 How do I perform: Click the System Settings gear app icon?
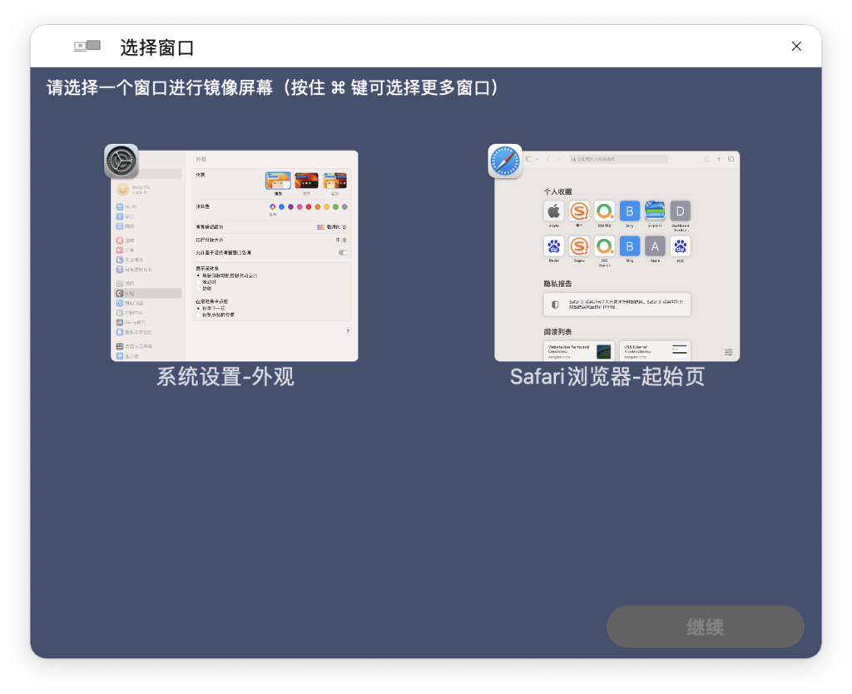tap(121, 161)
